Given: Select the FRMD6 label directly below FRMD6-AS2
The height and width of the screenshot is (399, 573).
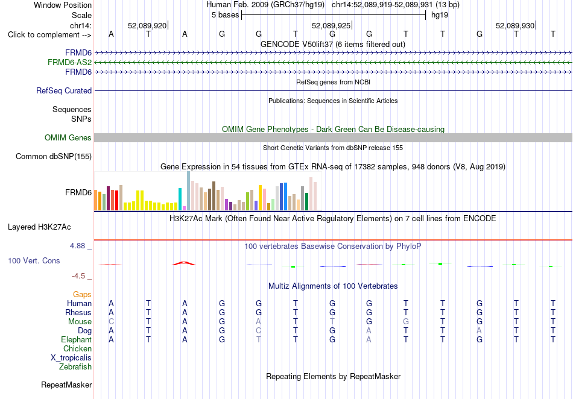Looking at the screenshot, I should tap(78, 72).
